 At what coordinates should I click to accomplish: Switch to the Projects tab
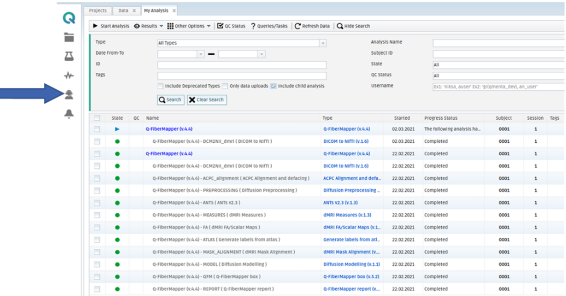98,10
